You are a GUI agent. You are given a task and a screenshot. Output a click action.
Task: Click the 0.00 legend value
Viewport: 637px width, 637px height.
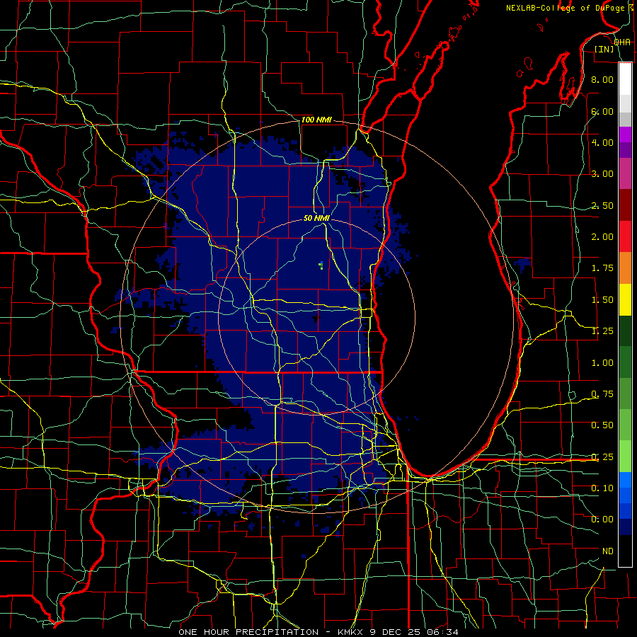602,520
